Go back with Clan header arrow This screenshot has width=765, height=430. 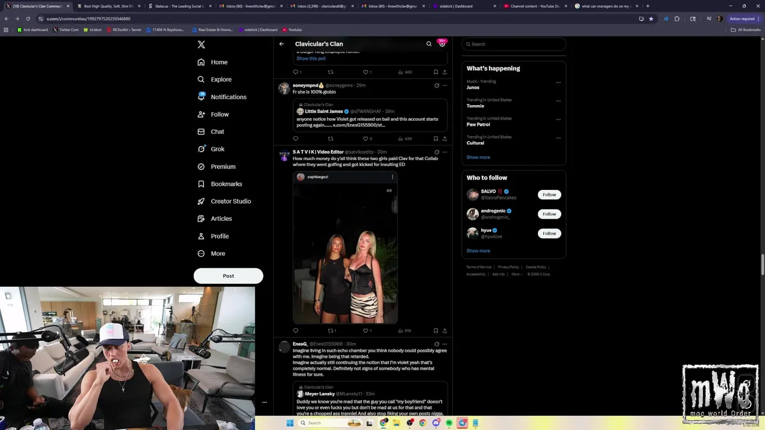point(281,44)
